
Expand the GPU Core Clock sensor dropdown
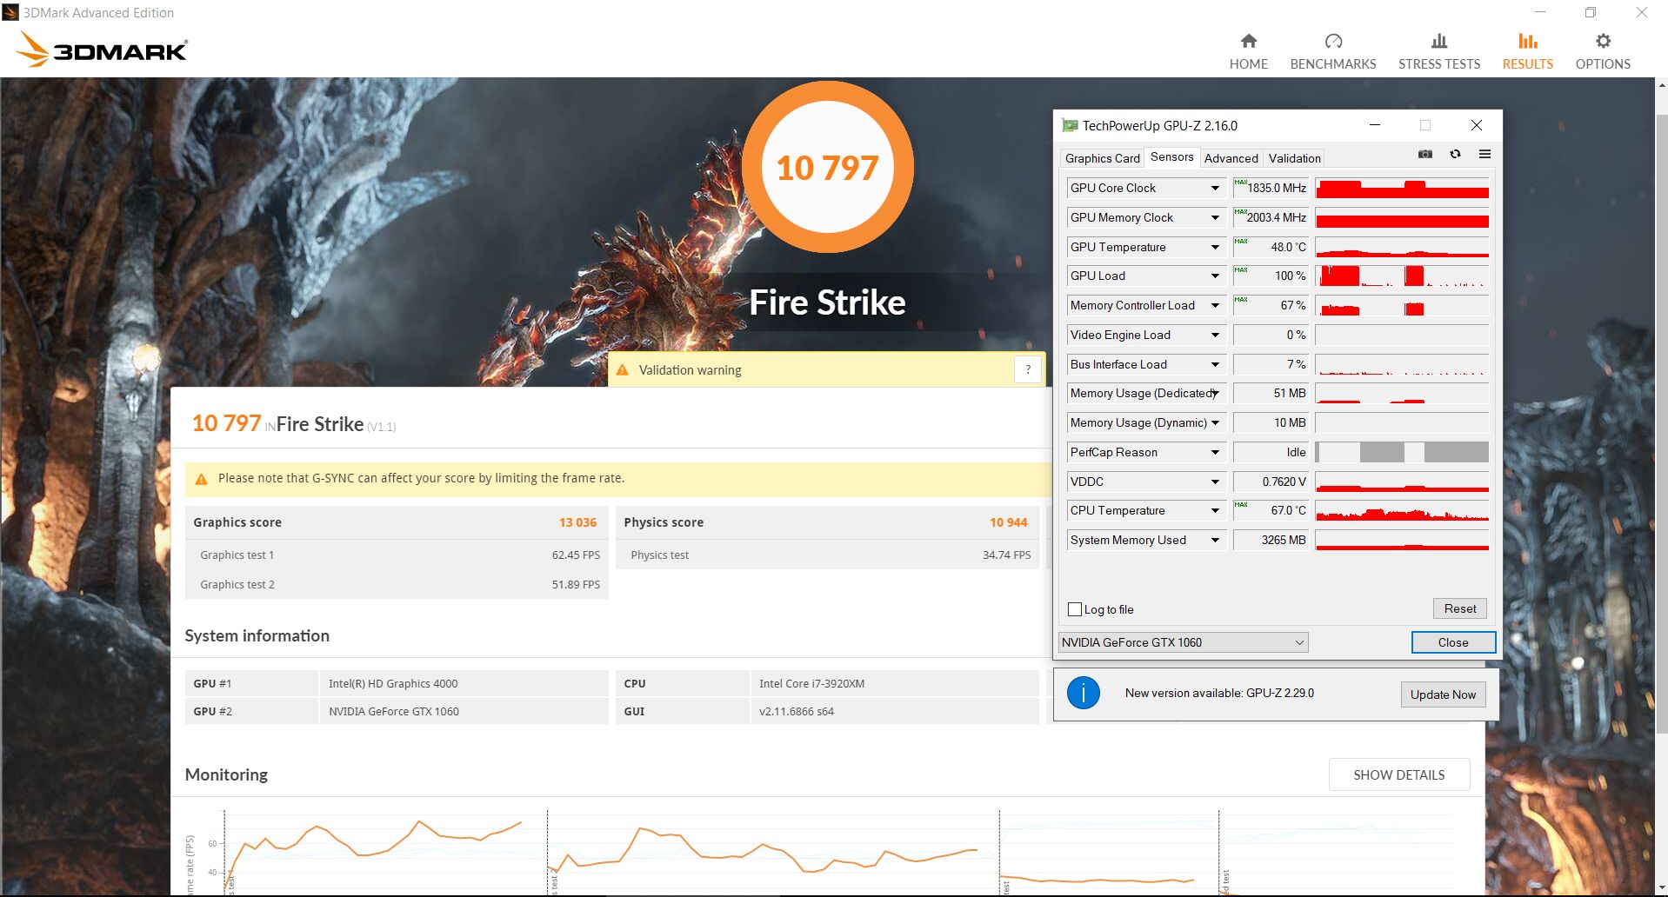pos(1215,188)
